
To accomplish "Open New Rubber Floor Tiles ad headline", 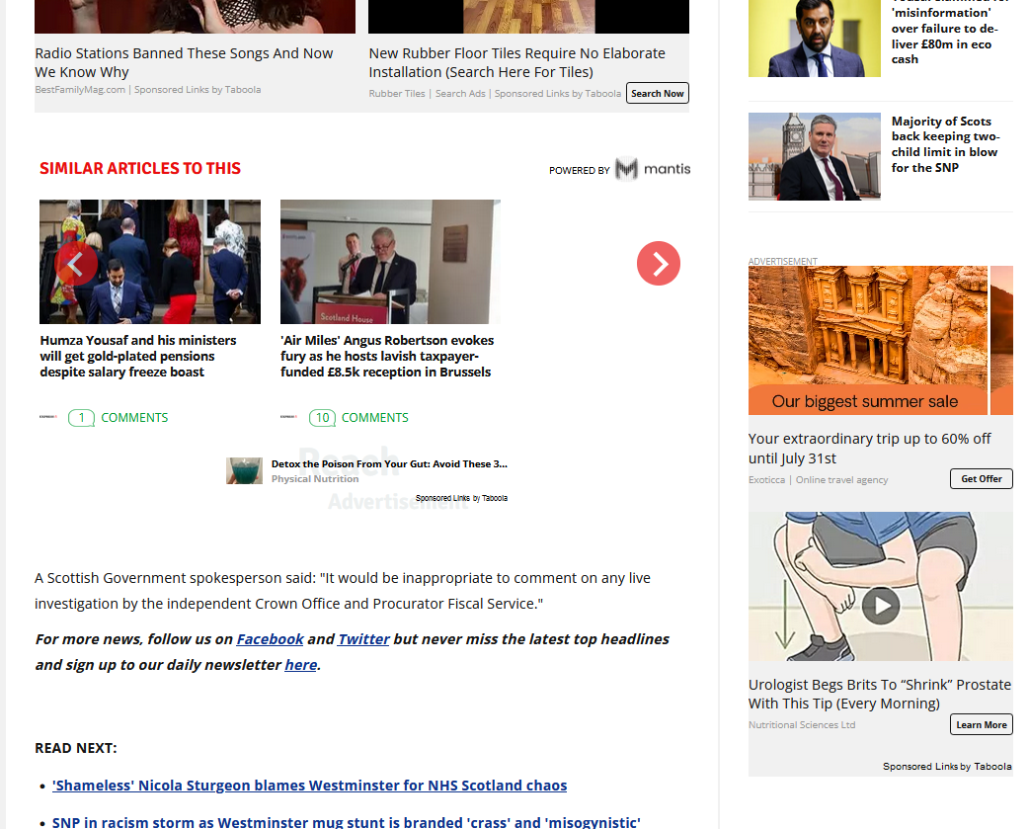I will (x=516, y=62).
